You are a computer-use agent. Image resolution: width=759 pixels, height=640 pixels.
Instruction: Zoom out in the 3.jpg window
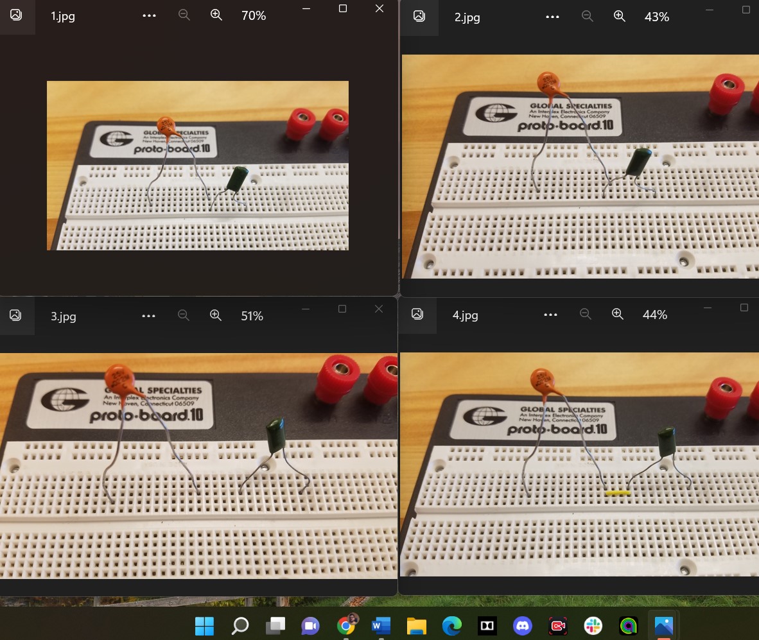coord(184,315)
